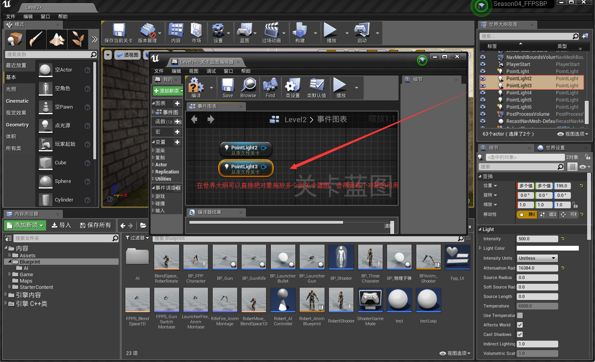Image resolution: width=595 pixels, height=362 pixels.
Task: Open File menu in main editor
Action: (x=11, y=17)
